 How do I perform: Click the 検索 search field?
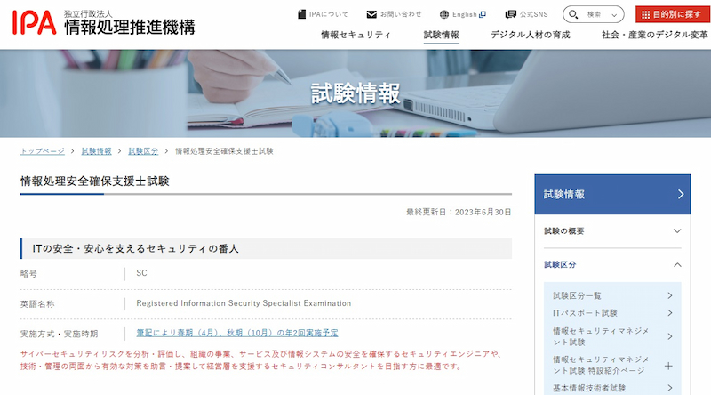pyautogui.click(x=594, y=14)
